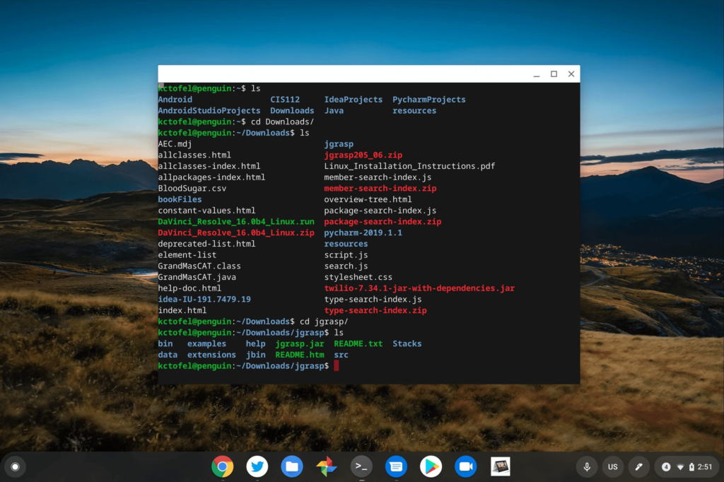Screen dimensions: 724x482
Task: Click member-search-index.zip in listing
Action: (x=380, y=189)
